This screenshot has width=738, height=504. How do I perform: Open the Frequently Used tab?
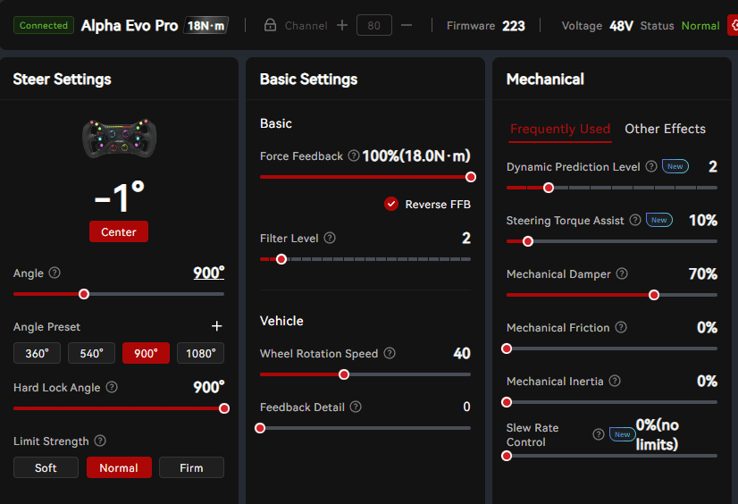(x=560, y=129)
